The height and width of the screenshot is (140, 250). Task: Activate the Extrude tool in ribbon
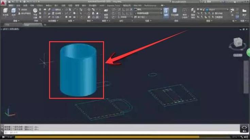[14, 12]
